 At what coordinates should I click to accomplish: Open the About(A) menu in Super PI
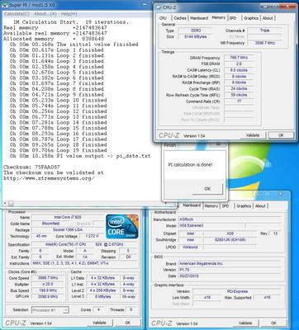pyautogui.click(x=45, y=14)
